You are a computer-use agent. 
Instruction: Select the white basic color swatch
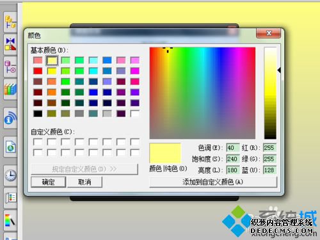[x=135, y=113]
